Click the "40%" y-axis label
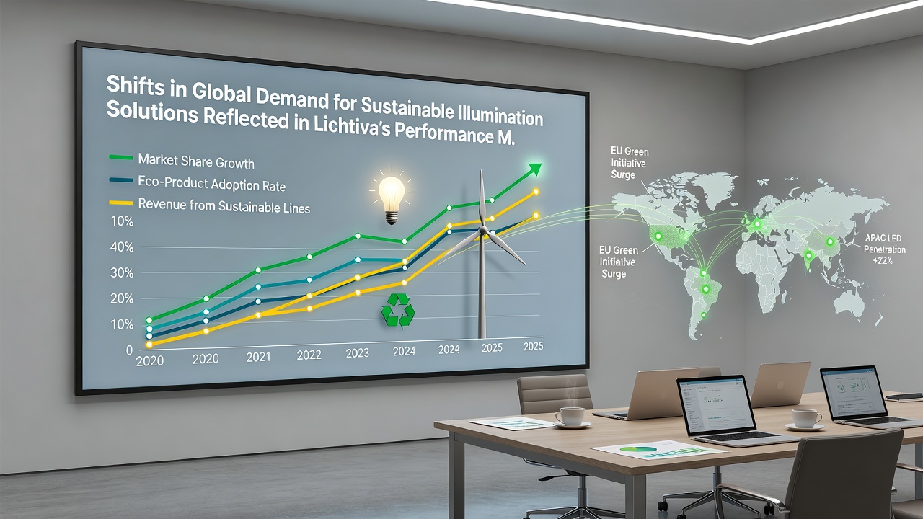 coord(121,247)
